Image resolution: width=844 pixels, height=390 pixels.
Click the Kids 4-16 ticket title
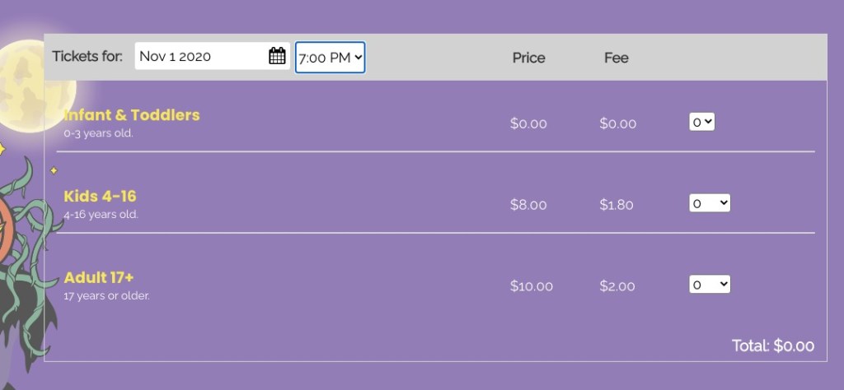tap(100, 197)
